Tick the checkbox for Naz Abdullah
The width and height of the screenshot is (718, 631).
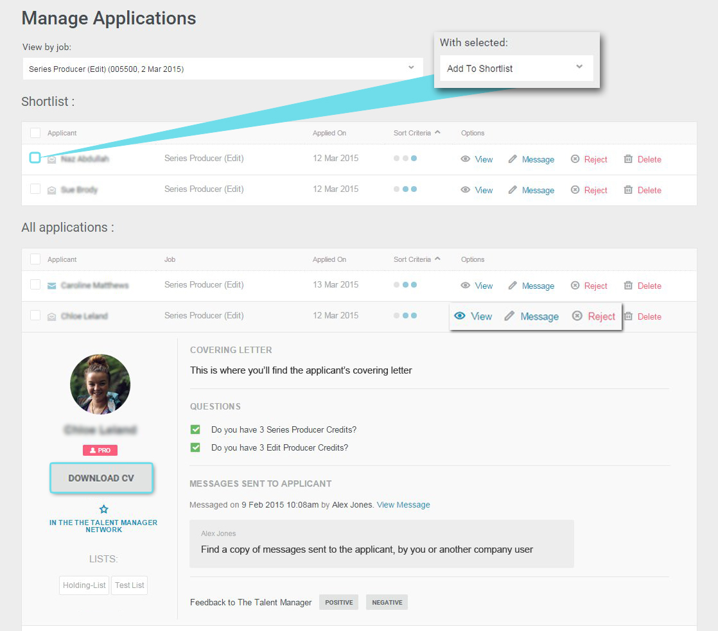pos(35,158)
